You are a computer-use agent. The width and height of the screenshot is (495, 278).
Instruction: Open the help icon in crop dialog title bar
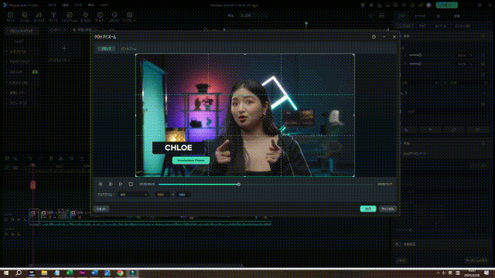click(x=374, y=37)
